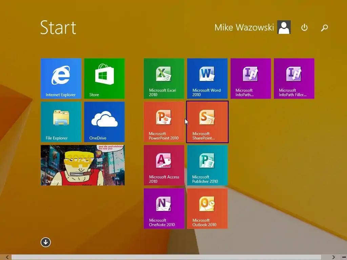
Task: Launch Microsoft OneNote 2010 tile
Action: pyautogui.click(x=164, y=209)
